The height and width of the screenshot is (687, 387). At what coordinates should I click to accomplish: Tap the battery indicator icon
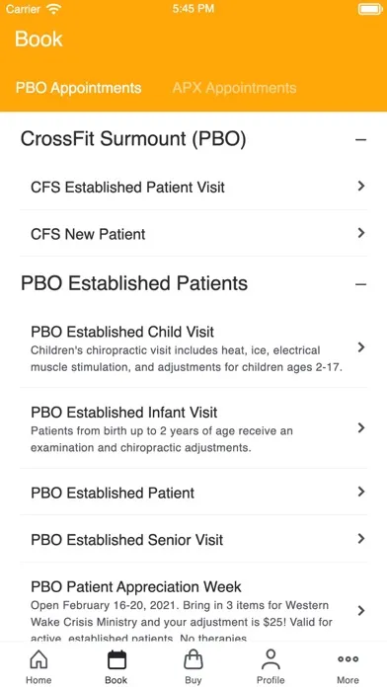click(x=370, y=9)
